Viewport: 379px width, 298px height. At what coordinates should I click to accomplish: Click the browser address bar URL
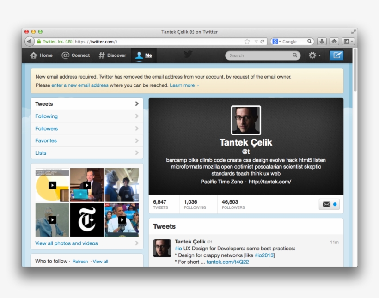tap(96, 42)
